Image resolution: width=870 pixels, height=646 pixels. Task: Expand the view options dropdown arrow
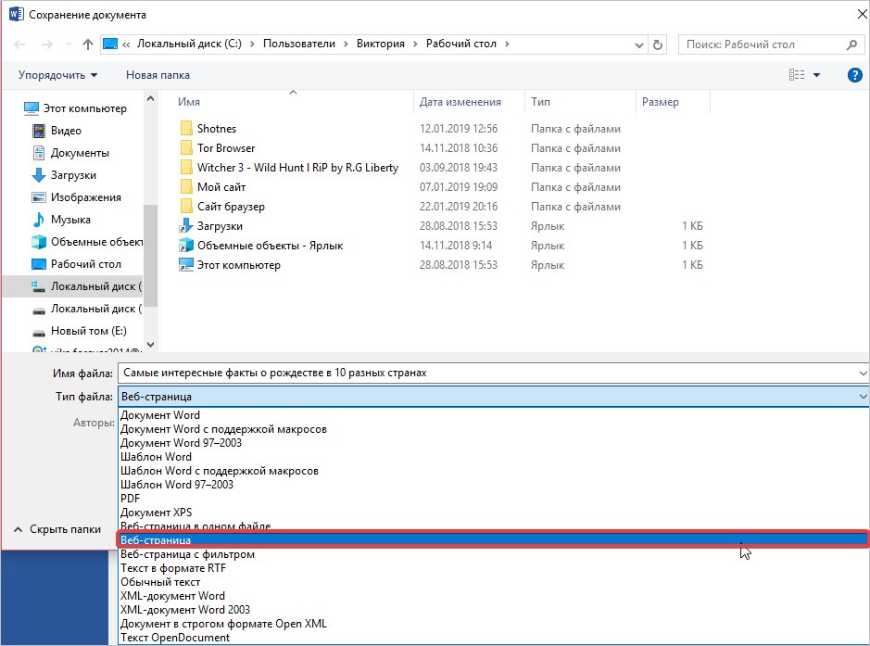[817, 75]
